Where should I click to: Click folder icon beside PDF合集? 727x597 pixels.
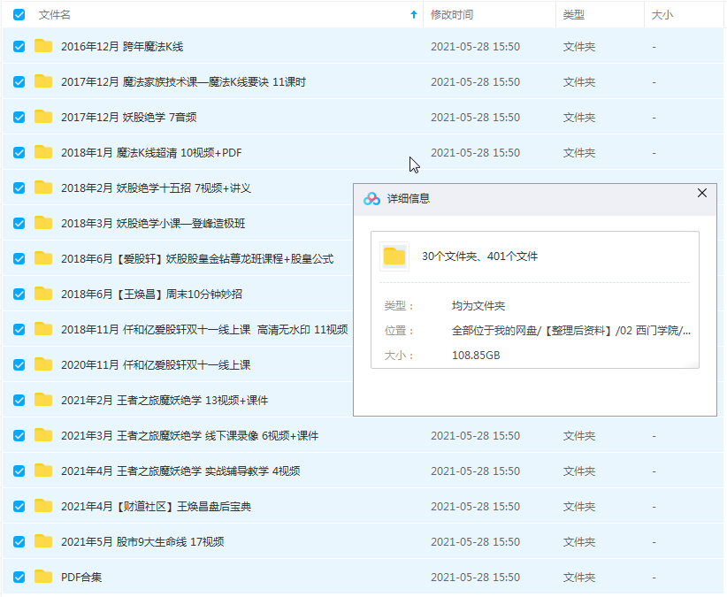coord(43,577)
